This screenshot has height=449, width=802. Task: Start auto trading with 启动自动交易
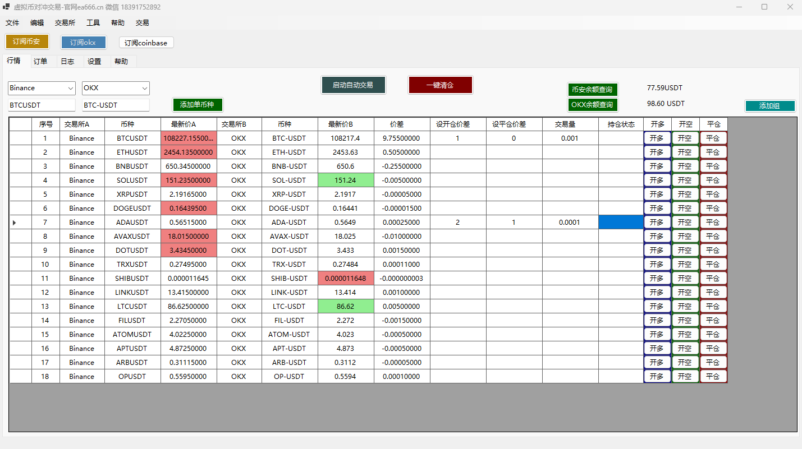click(353, 85)
